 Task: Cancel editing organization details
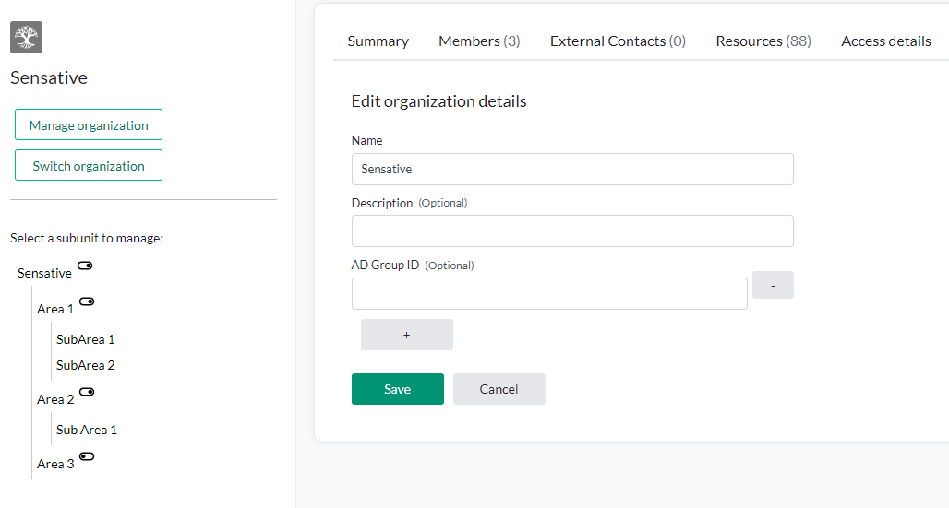click(499, 389)
